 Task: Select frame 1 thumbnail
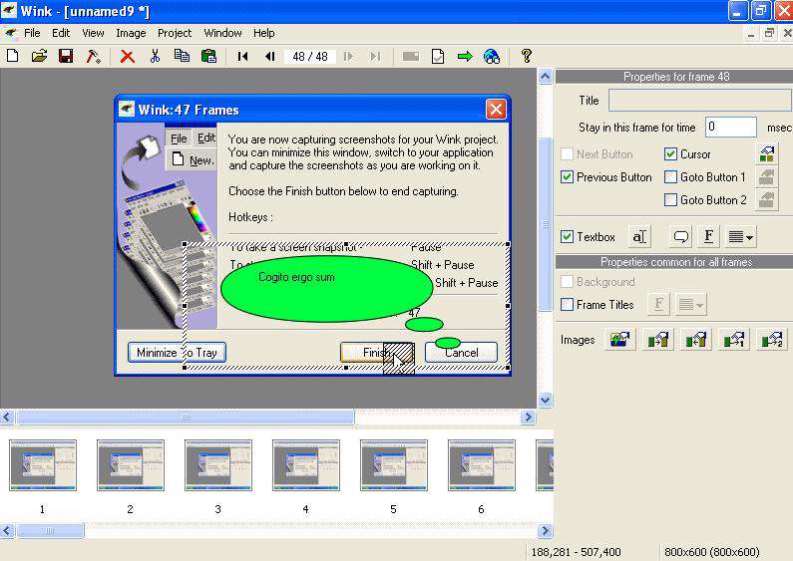[x=43, y=465]
